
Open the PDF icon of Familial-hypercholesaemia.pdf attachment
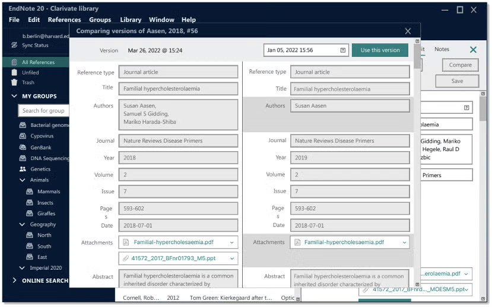pyautogui.click(x=126, y=242)
